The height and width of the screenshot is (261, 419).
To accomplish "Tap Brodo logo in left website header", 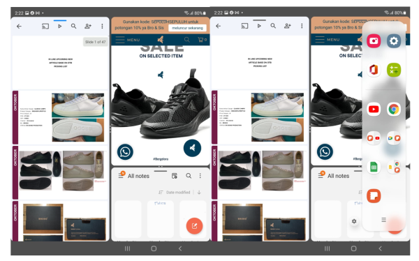I will coord(161,40).
